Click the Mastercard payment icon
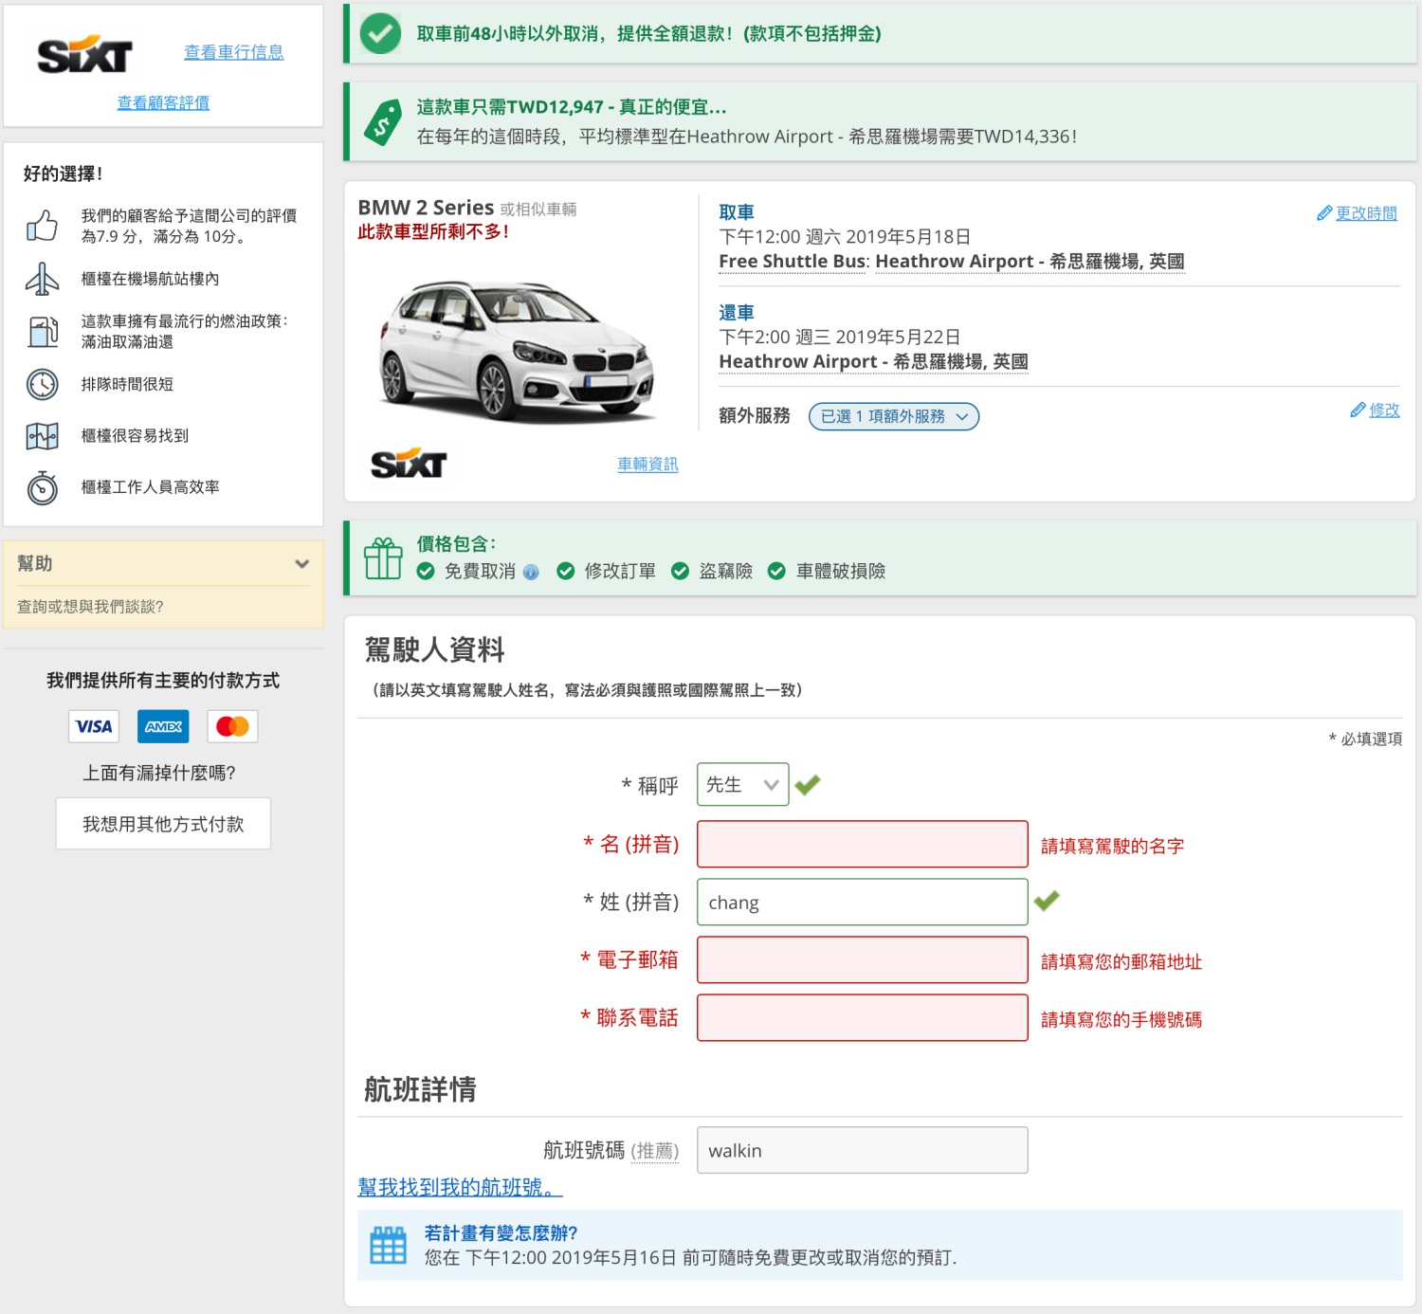 [x=232, y=726]
